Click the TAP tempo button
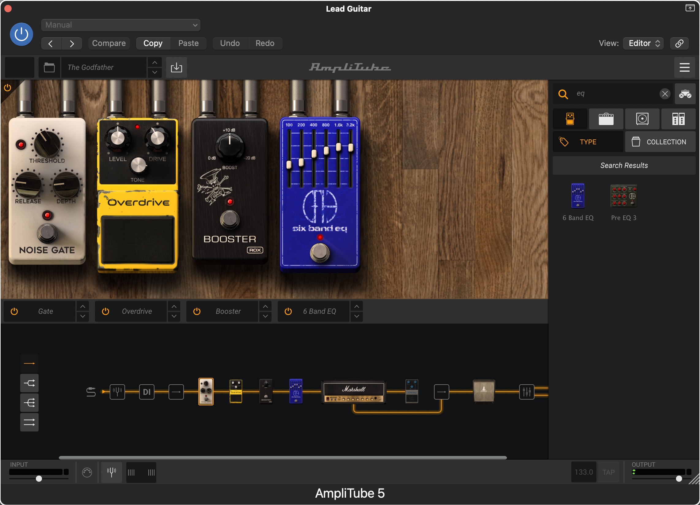This screenshot has height=505, width=700. click(609, 472)
